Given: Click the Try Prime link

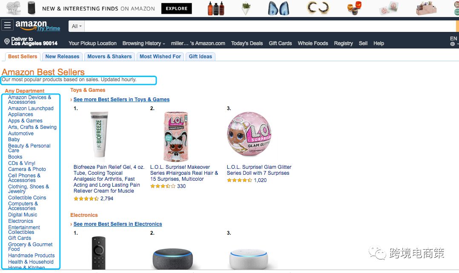Looking at the screenshot, I should click(x=48, y=28).
